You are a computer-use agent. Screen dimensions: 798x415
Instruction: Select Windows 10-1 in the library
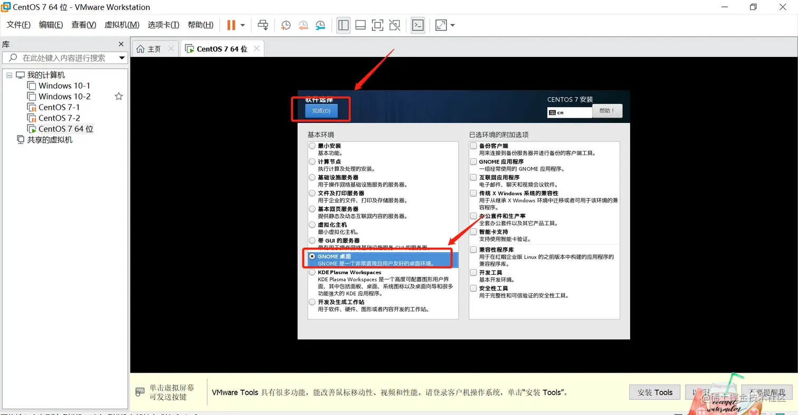click(x=59, y=85)
